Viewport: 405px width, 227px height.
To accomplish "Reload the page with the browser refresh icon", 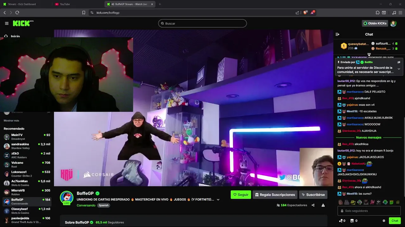I will [x=17, y=13].
